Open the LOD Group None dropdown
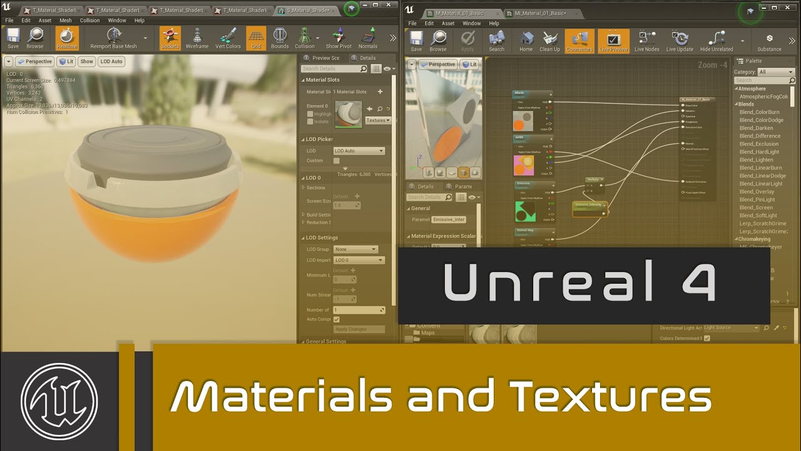 tap(356, 249)
